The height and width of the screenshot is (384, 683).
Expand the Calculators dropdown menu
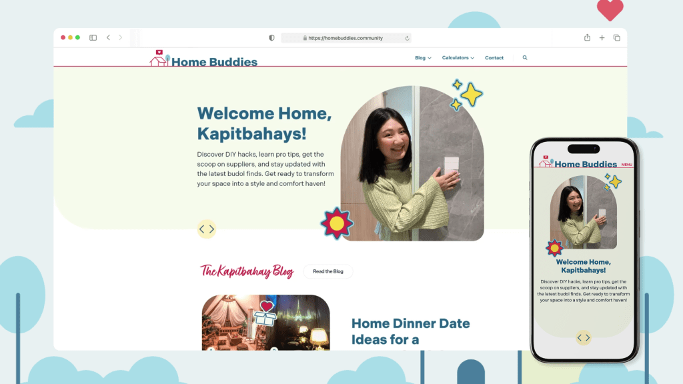[458, 58]
